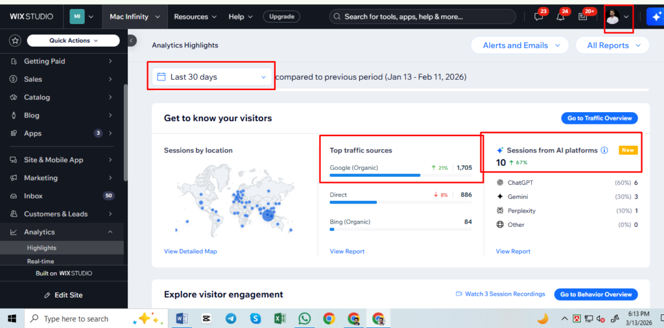Viewport: 664px width, 328px height.
Task: Click the Inbox tray icon
Action: point(14,196)
